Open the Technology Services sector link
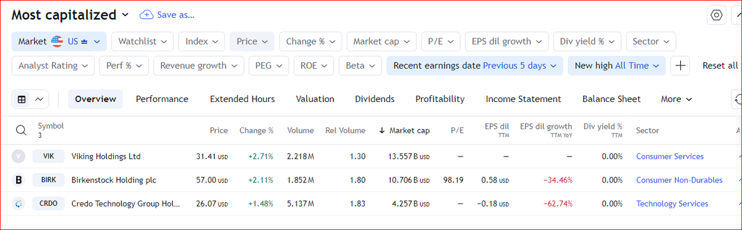The height and width of the screenshot is (230, 742). (672, 203)
